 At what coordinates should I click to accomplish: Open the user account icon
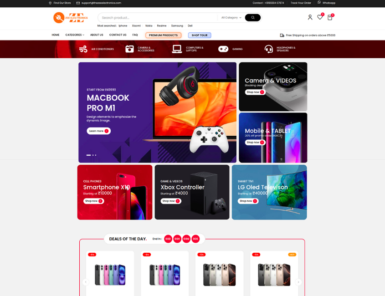pyautogui.click(x=310, y=17)
